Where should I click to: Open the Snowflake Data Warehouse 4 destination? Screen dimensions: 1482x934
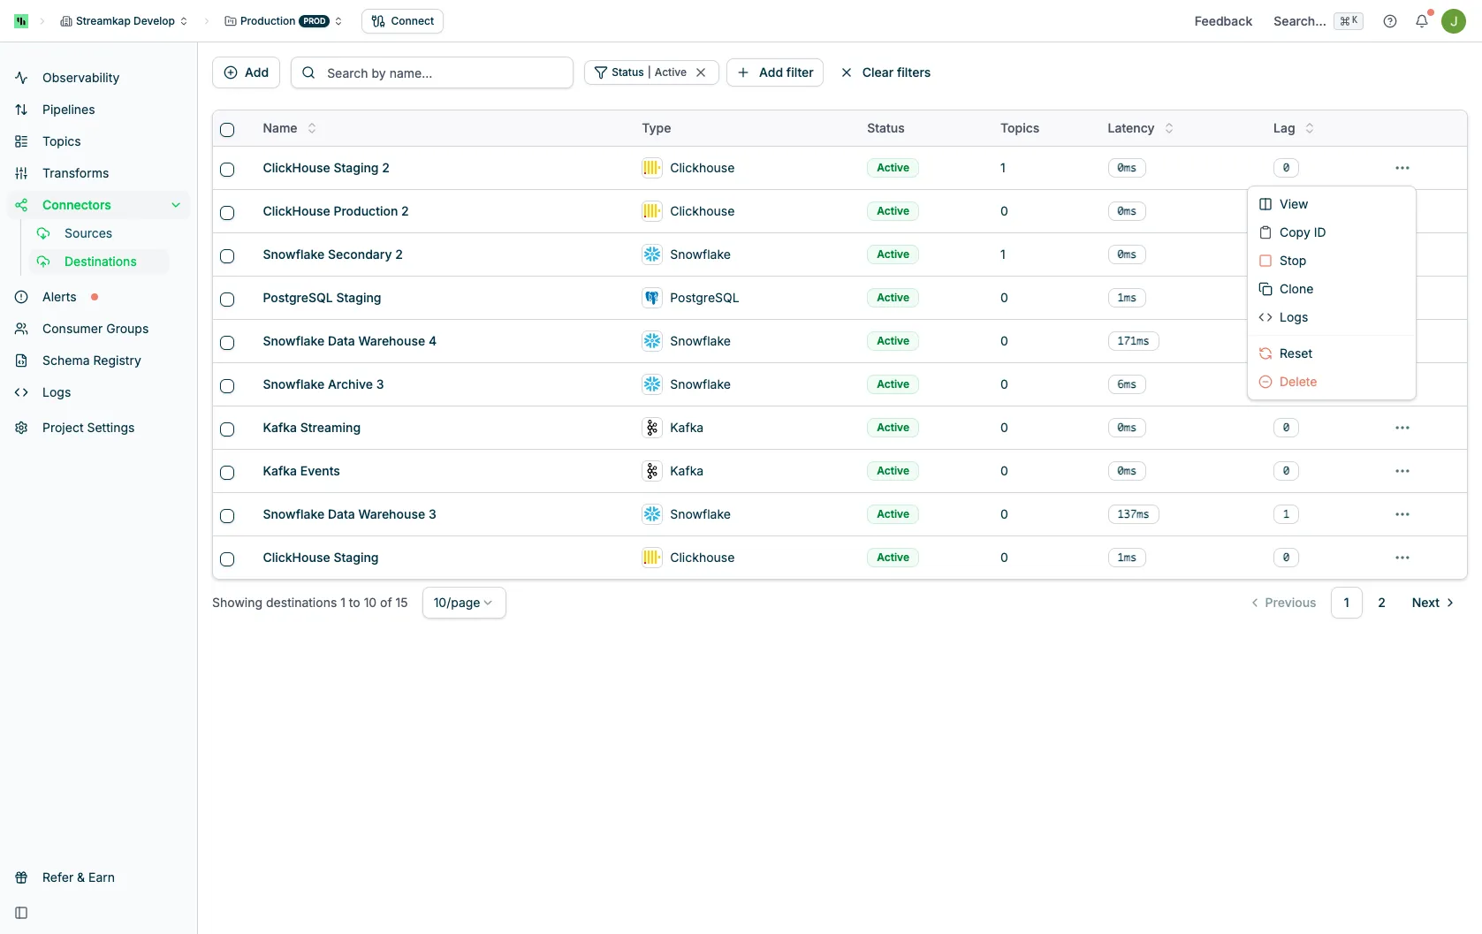(x=349, y=341)
